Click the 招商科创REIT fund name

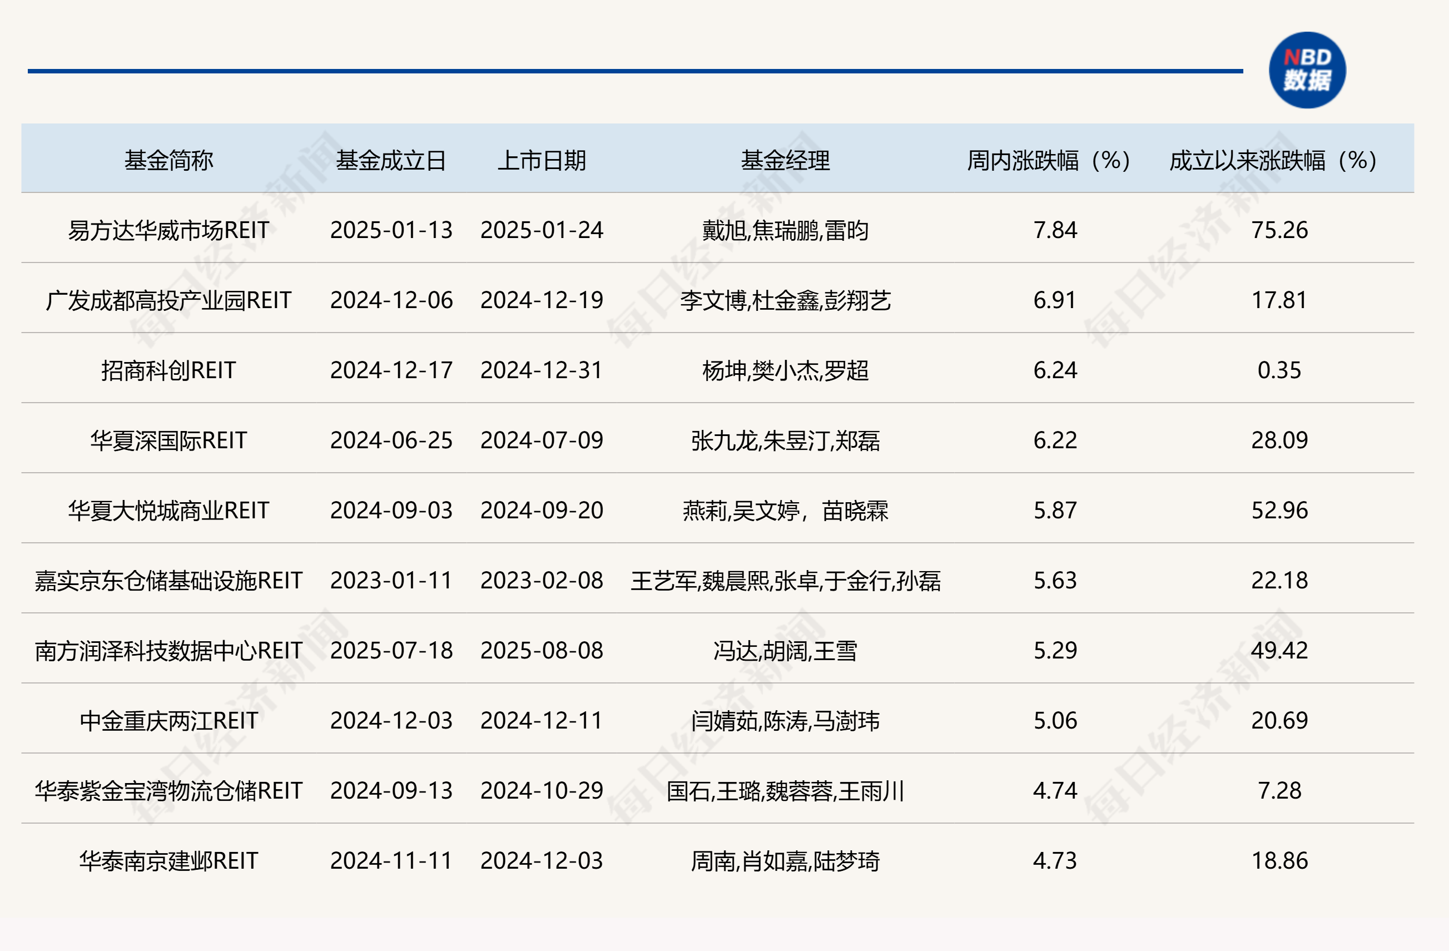168,370
